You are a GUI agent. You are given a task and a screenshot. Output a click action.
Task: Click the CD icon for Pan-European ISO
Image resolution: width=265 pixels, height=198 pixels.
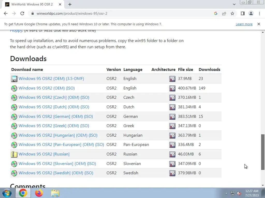point(14,145)
